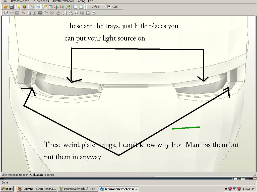
Task: Click the 11:02 AM taskbar clock
Action: coord(248,189)
